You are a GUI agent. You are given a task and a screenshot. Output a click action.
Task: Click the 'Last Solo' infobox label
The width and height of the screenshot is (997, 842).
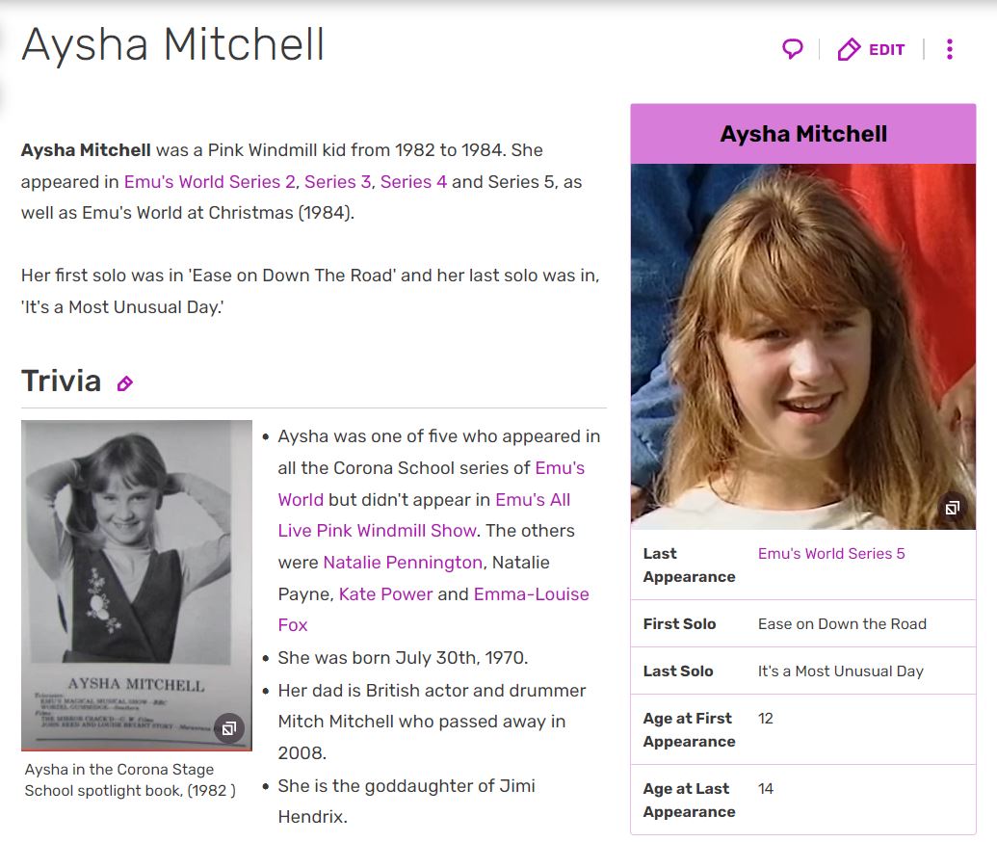(678, 671)
